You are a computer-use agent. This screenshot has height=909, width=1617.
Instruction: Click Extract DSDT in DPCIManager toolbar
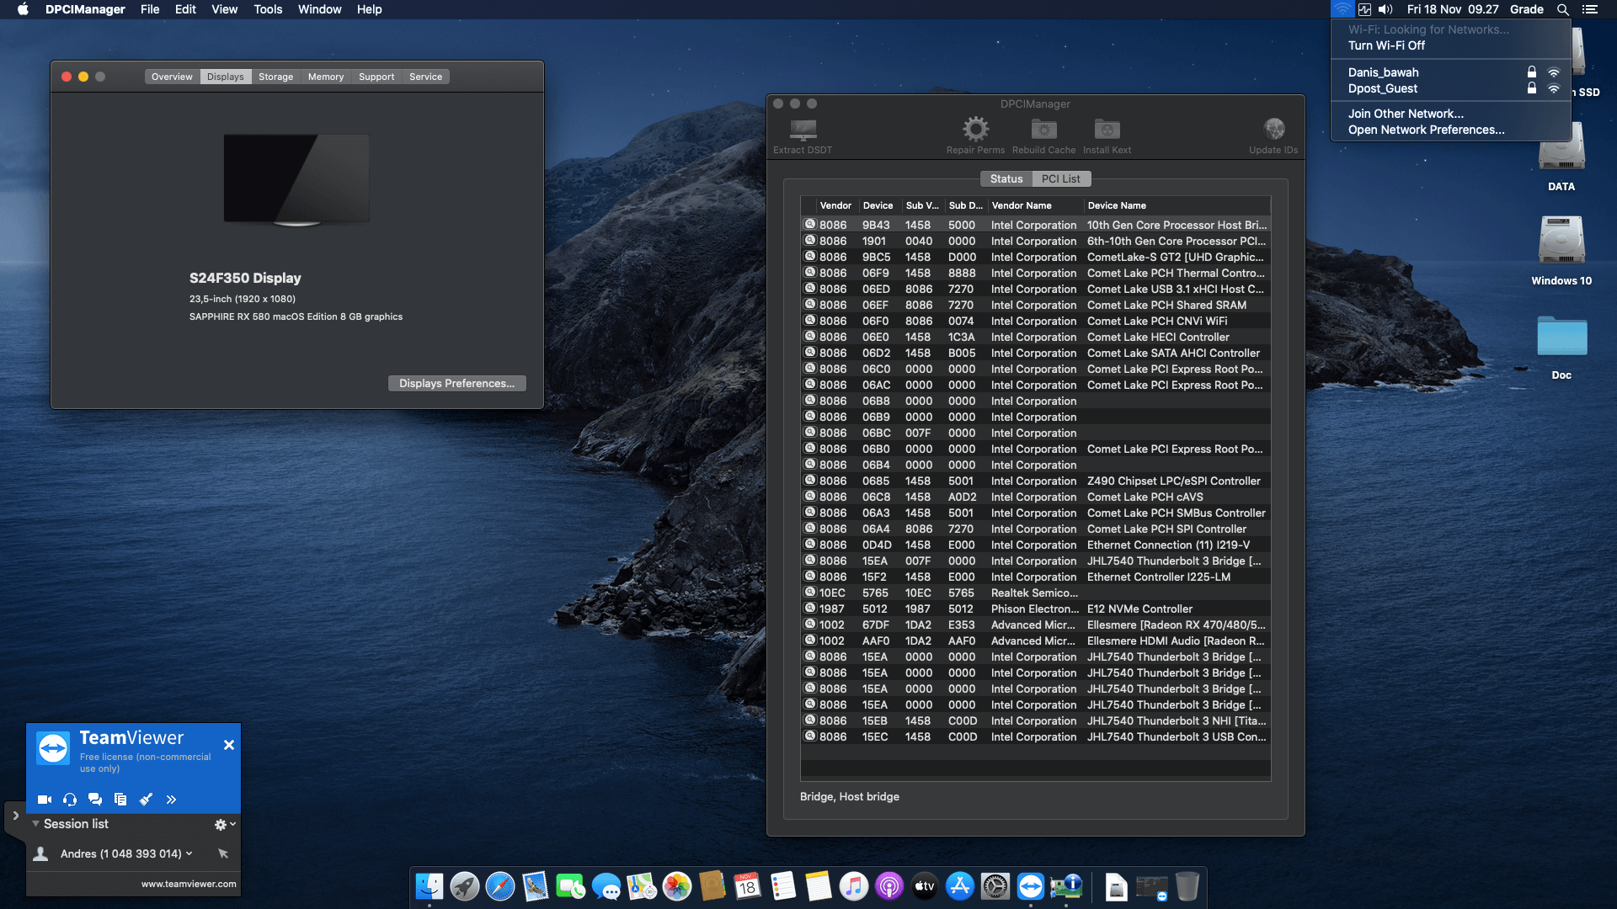coord(802,136)
